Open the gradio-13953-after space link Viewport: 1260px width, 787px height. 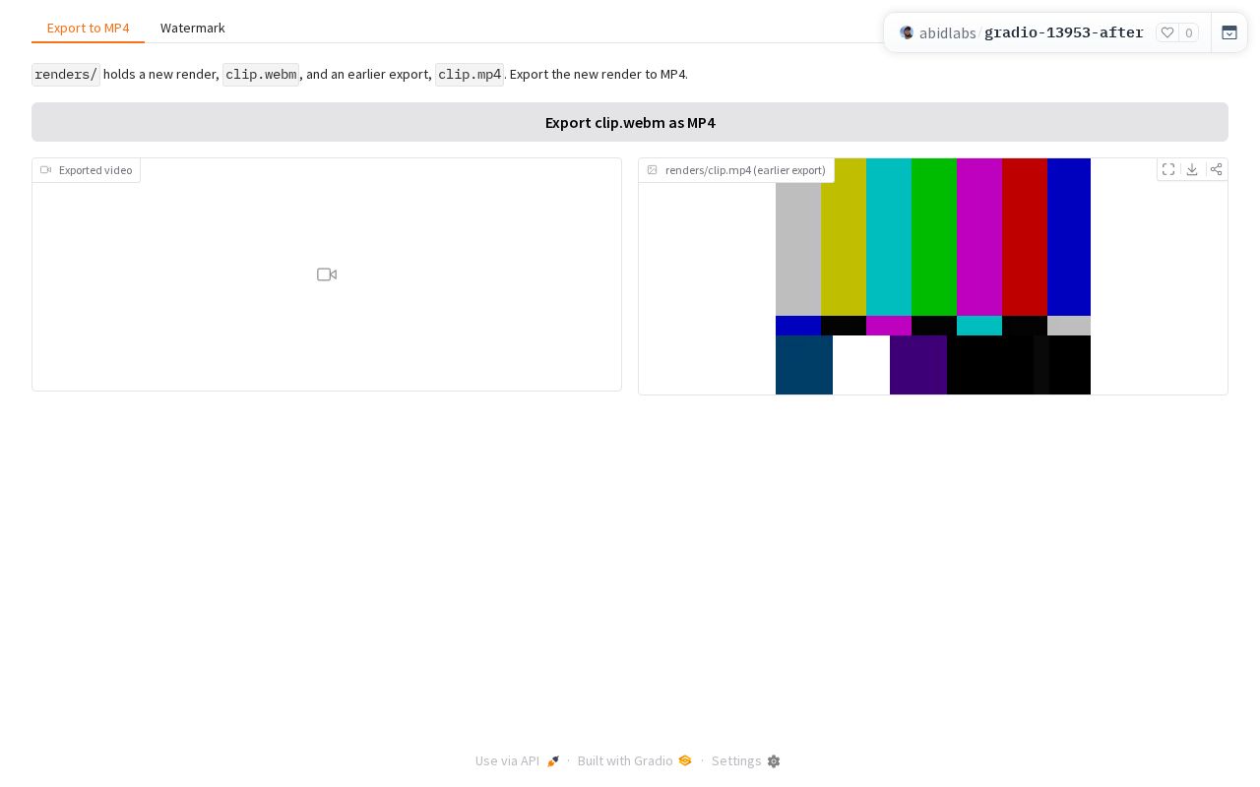click(x=1064, y=32)
